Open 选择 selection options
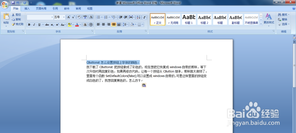 284,24
